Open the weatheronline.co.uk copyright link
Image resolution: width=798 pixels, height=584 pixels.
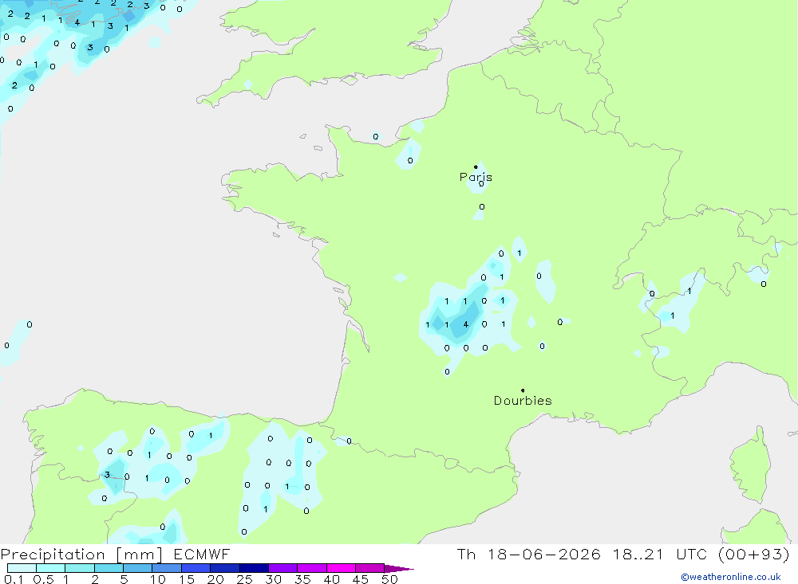tap(730, 577)
